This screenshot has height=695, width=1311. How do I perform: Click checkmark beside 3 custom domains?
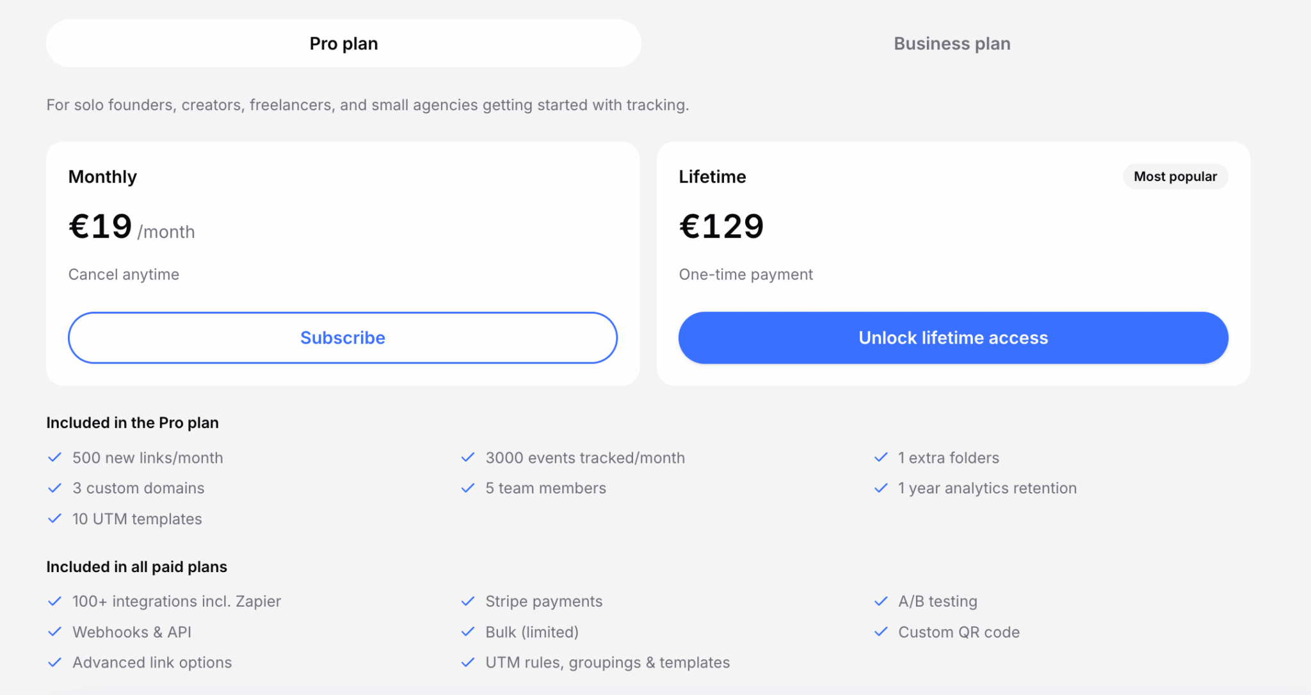[x=55, y=488]
